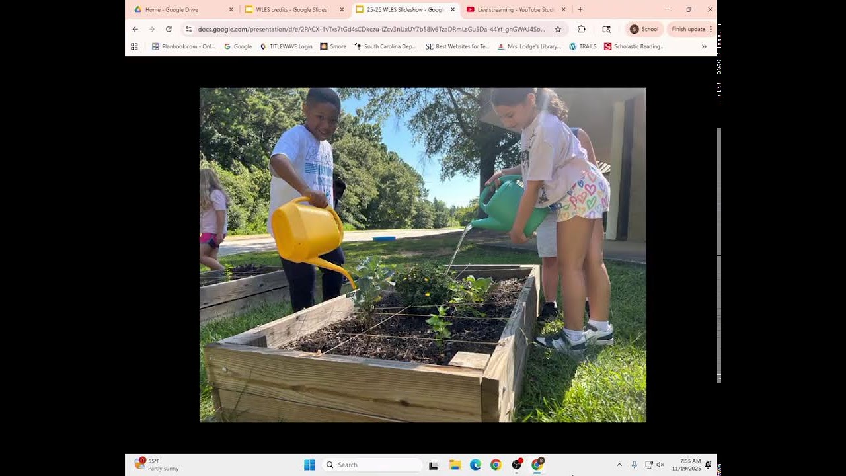The height and width of the screenshot is (476, 846).
Task: Open the first Chrome icon on taskbar
Action: pos(496,465)
